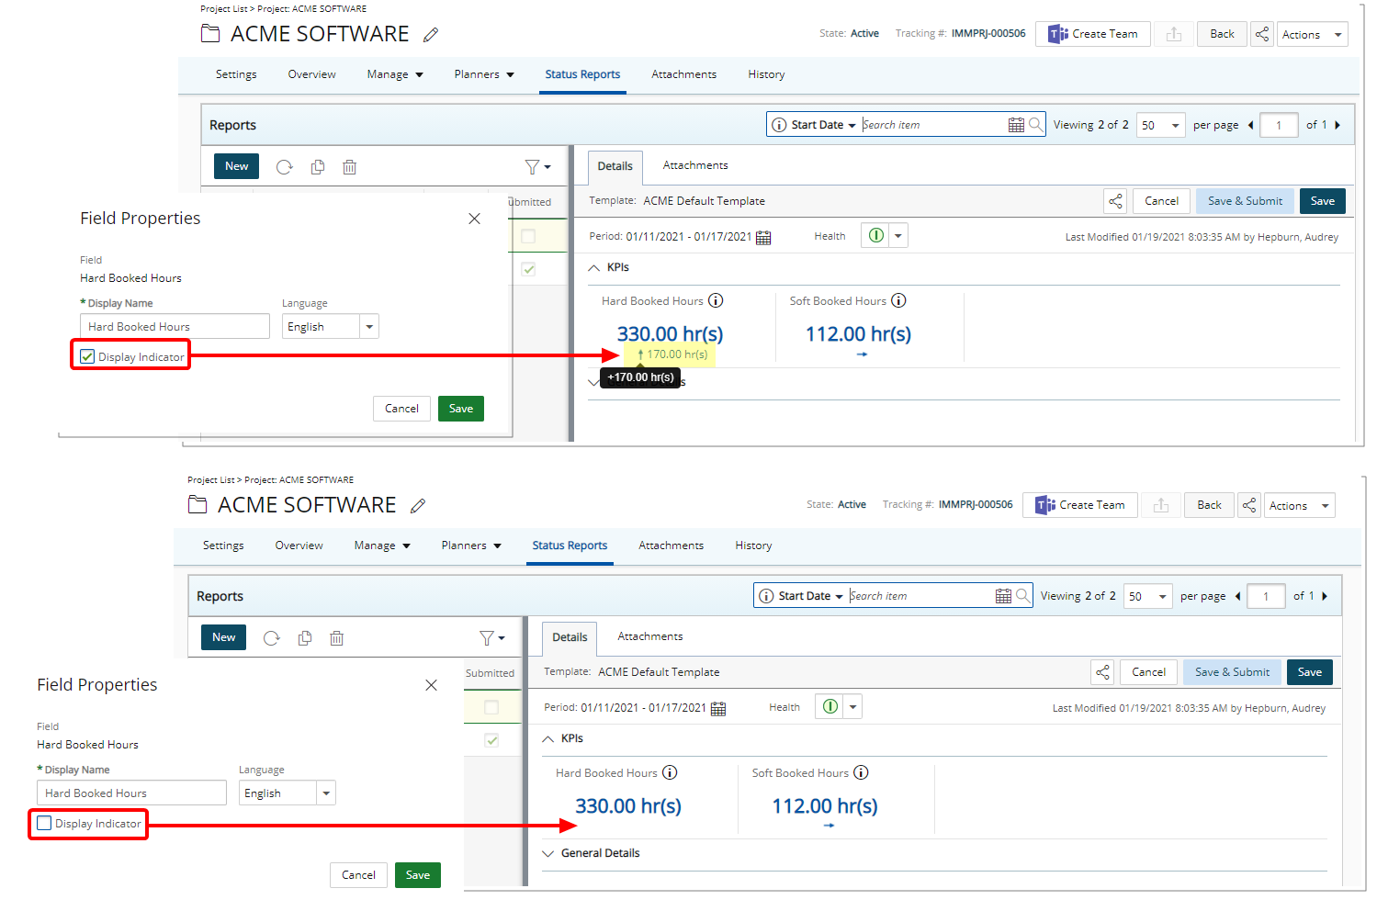Click page number field in top Reports

click(x=1279, y=125)
